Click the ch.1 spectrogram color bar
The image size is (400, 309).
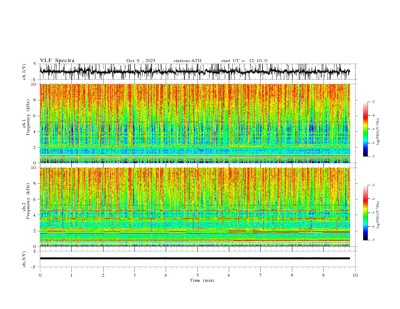click(365, 129)
